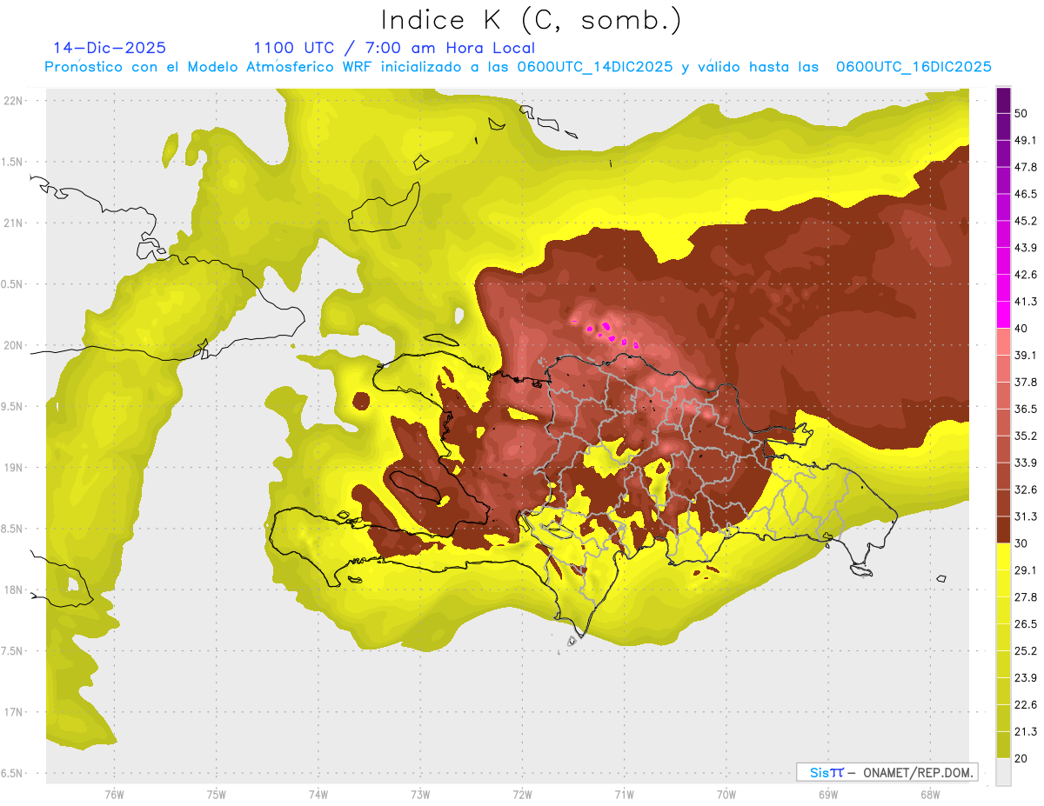Viewport: 1044px width, 806px height.
Task: Click the 20N latitude label
Action: pos(14,345)
